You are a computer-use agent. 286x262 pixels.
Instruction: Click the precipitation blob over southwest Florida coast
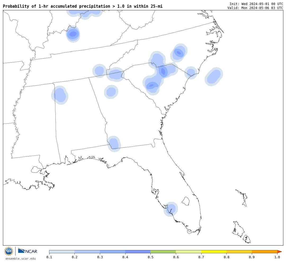(171, 209)
